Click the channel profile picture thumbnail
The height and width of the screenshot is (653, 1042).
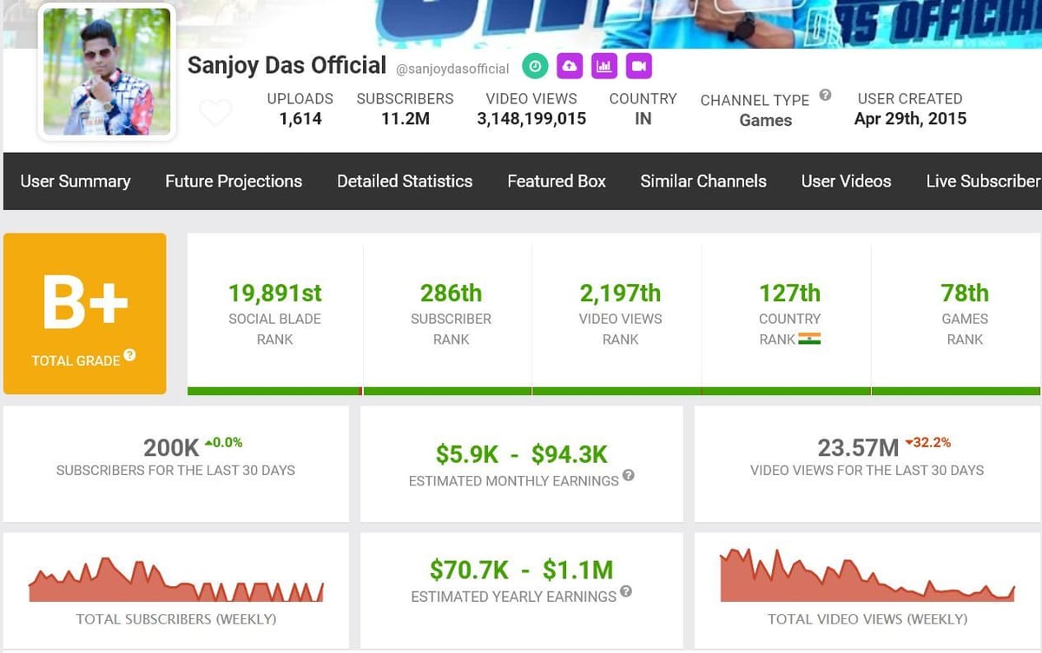(x=106, y=71)
